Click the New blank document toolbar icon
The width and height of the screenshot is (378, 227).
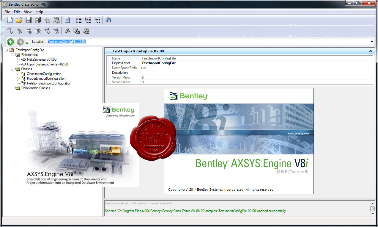(10, 20)
